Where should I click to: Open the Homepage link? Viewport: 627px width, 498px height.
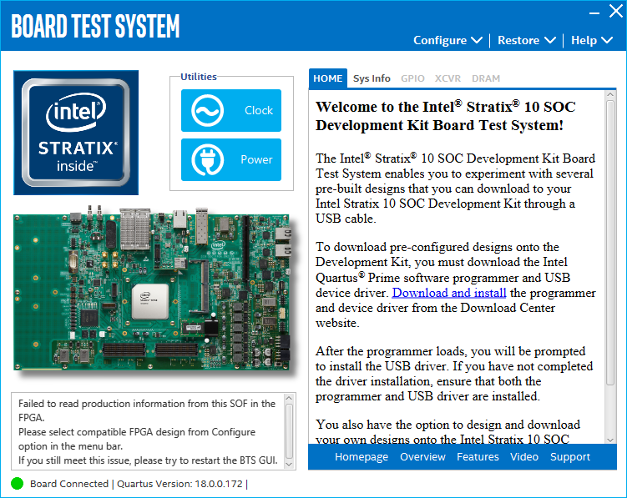362,457
